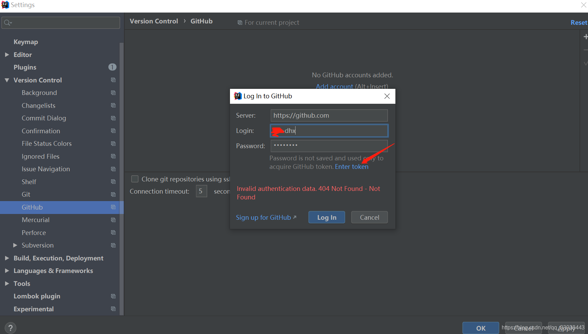Click the OK button in Settings
The width and height of the screenshot is (588, 334).
pos(481,328)
